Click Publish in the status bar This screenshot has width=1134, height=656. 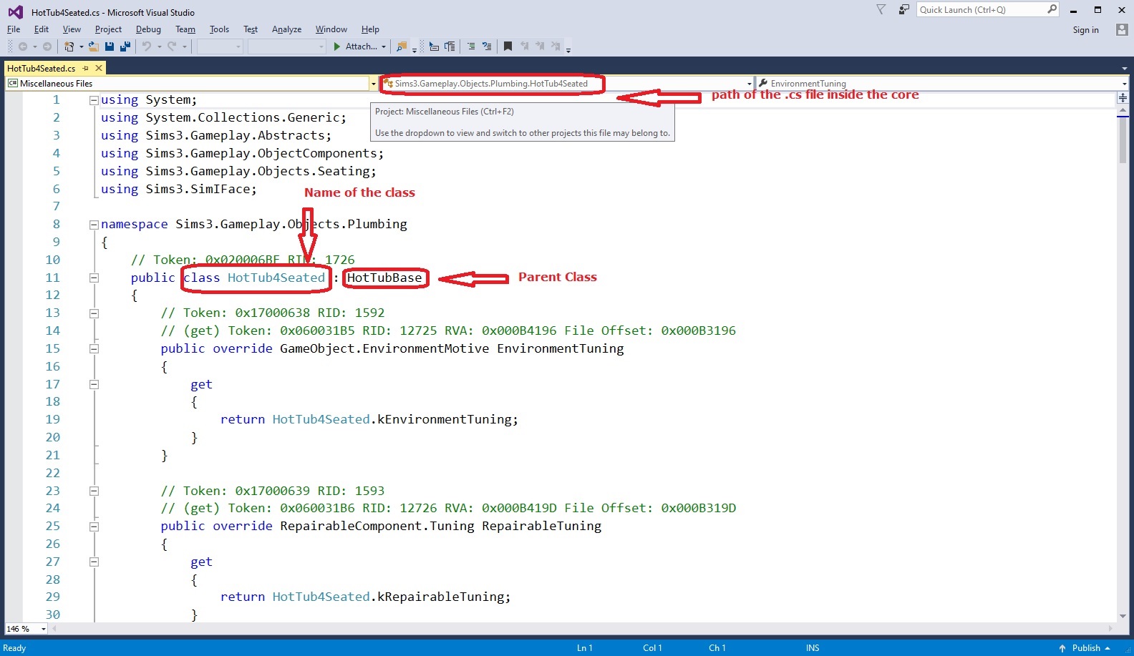point(1085,648)
